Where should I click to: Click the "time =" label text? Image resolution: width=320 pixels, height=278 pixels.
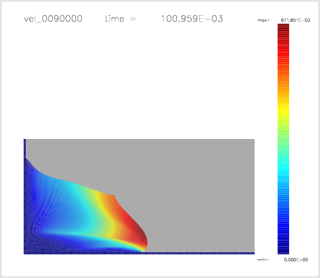click(120, 19)
